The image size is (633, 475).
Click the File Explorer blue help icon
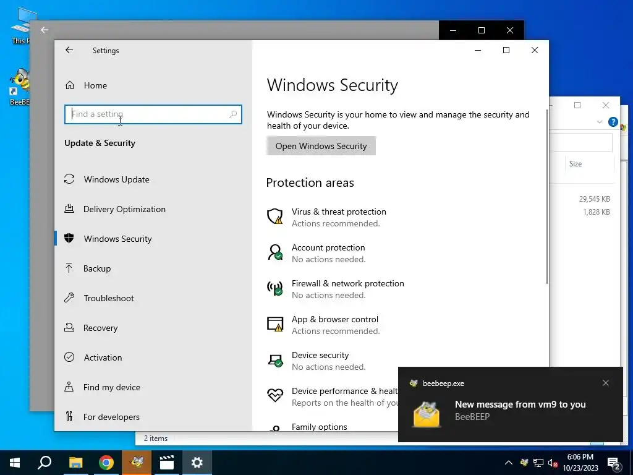[x=613, y=122]
